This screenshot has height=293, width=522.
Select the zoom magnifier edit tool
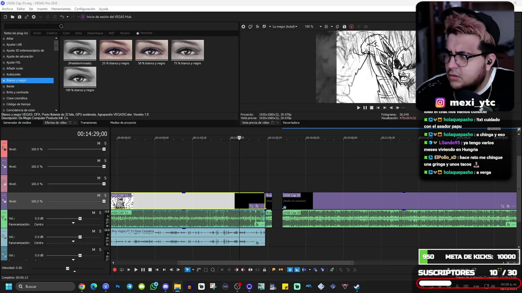(x=213, y=269)
